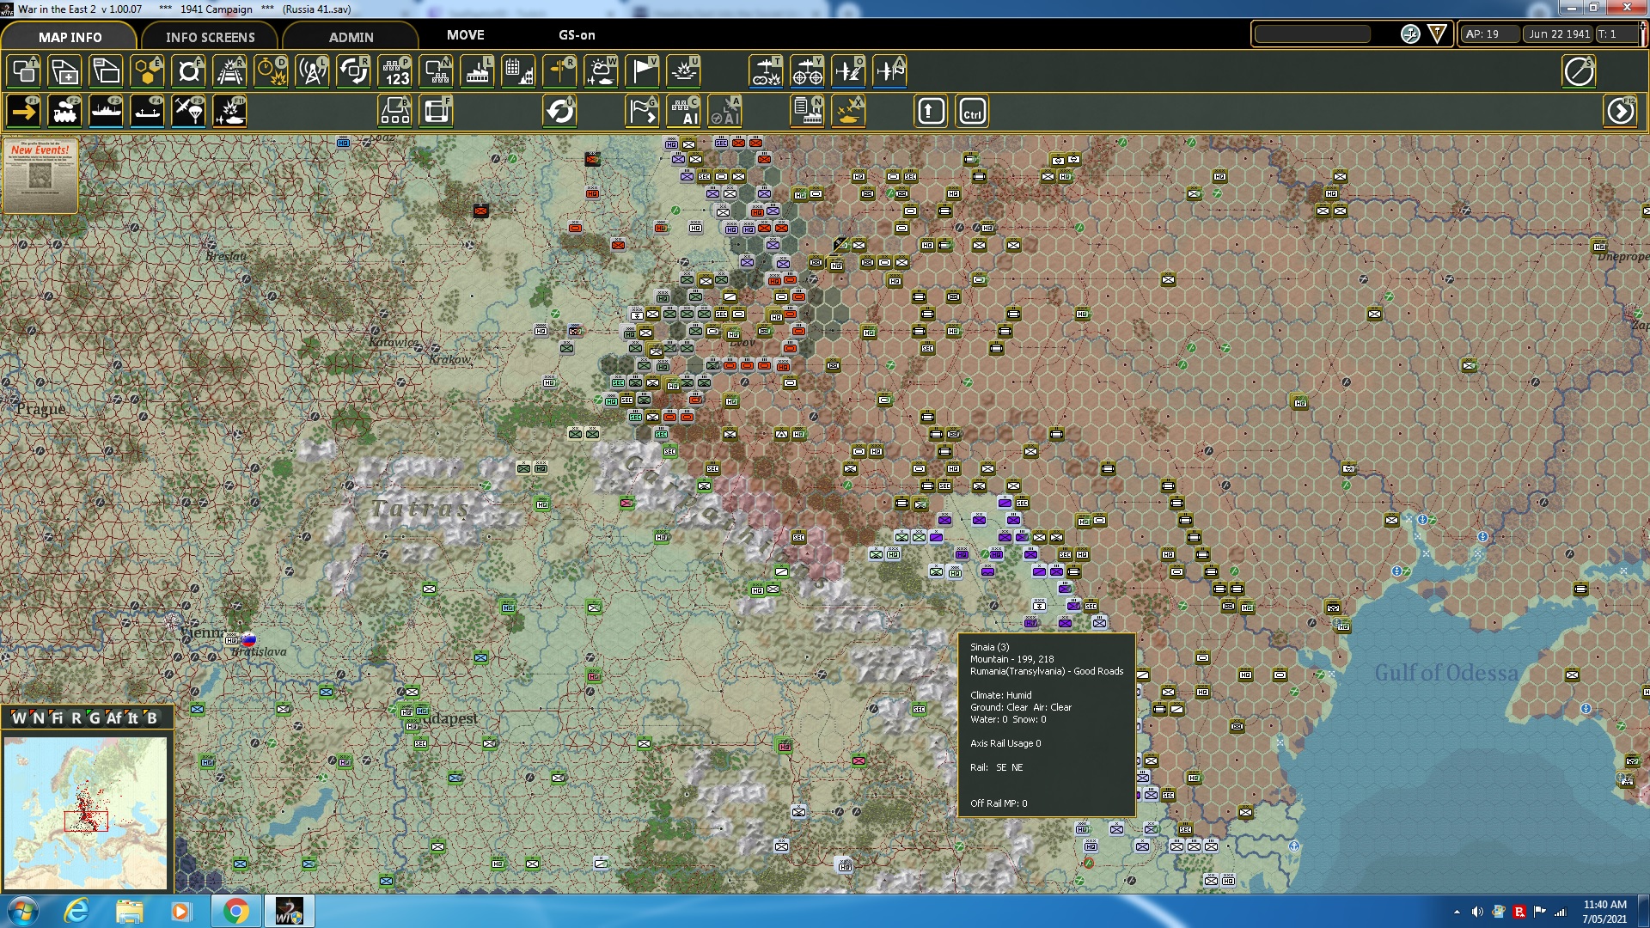Toggle rail damage info icon

click(x=230, y=71)
